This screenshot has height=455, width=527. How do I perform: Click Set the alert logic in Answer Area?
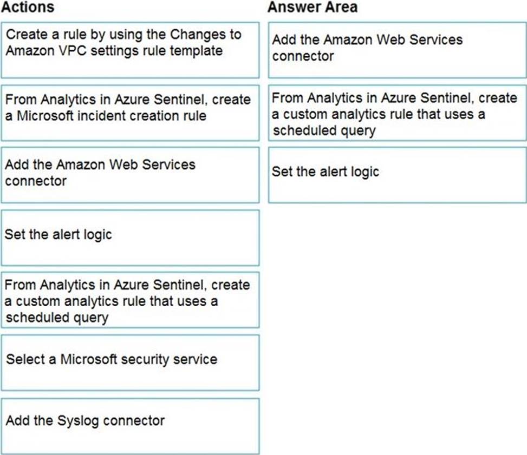click(x=397, y=175)
